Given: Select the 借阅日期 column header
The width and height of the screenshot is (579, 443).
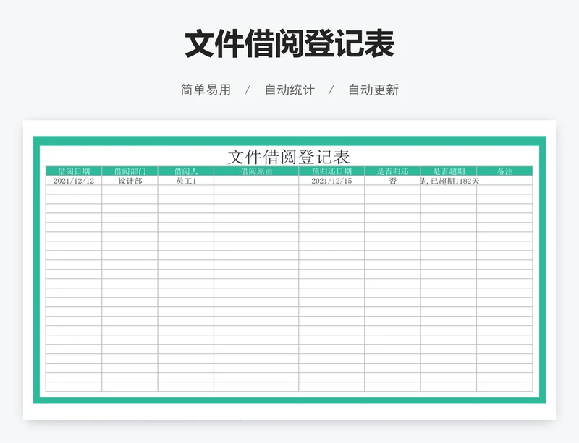Looking at the screenshot, I should point(74,171).
